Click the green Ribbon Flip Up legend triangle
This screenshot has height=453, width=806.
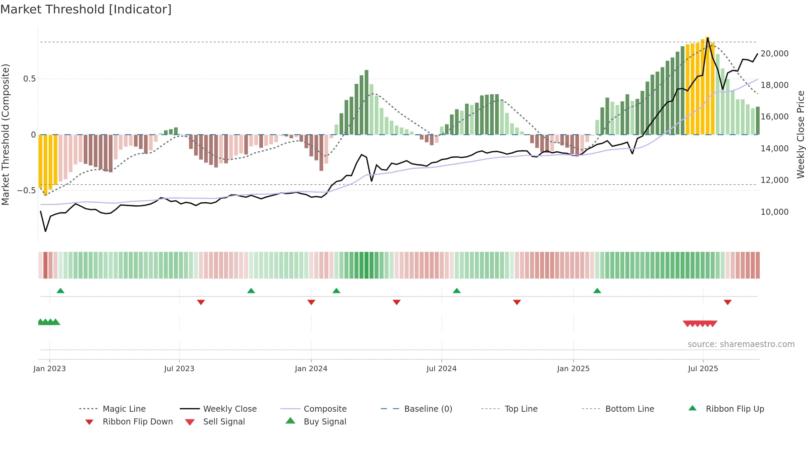692,408
